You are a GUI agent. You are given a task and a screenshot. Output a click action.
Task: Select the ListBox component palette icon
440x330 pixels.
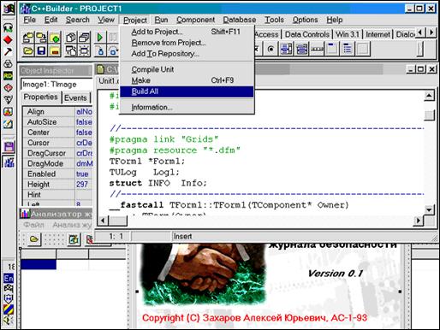[286, 49]
